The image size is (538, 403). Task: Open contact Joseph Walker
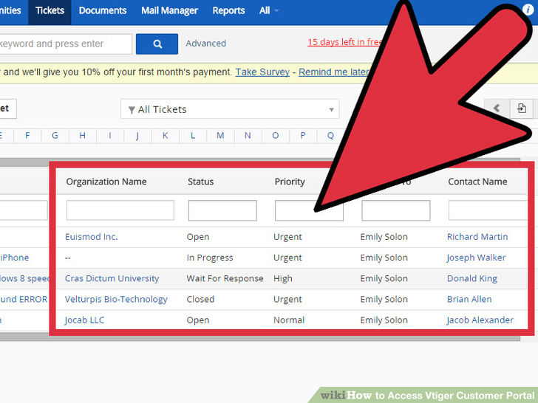click(x=476, y=258)
